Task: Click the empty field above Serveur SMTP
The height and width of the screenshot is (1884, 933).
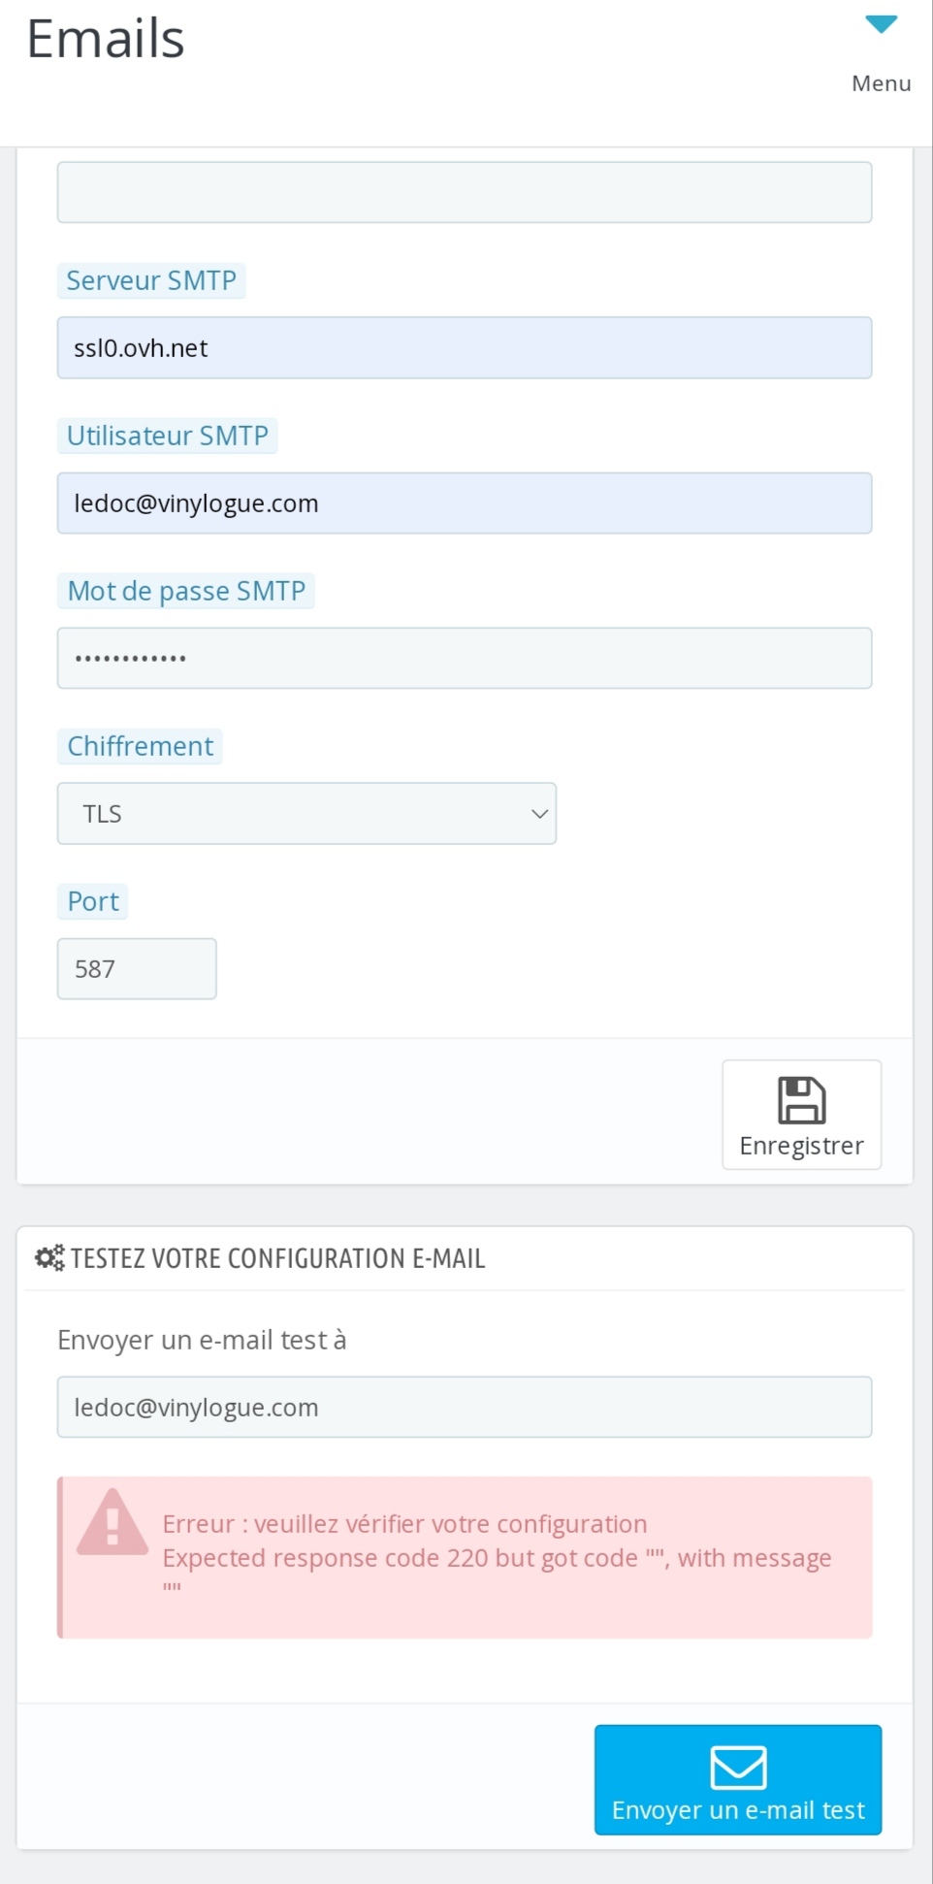Action: point(464,192)
